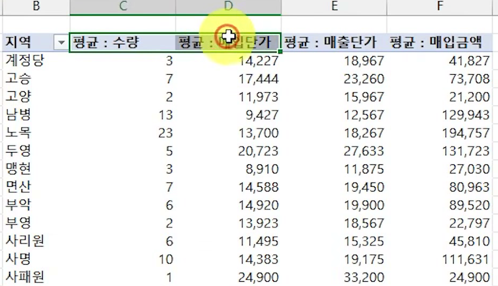Screen dimensions: 498x286
Task: Click the cell with value 22,797
Action: tap(440, 223)
